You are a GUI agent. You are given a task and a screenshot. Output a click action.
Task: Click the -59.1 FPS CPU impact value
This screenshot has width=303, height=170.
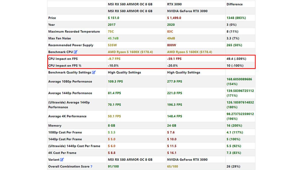pyautogui.click(x=174, y=59)
